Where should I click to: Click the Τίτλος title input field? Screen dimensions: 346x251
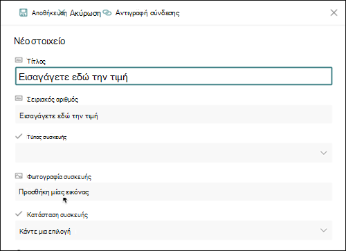[174, 76]
